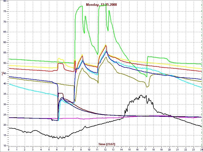This screenshot has height=152, width=203.
Task: Click hour 6 on the time axis
Action: pyautogui.click(x=57, y=149)
